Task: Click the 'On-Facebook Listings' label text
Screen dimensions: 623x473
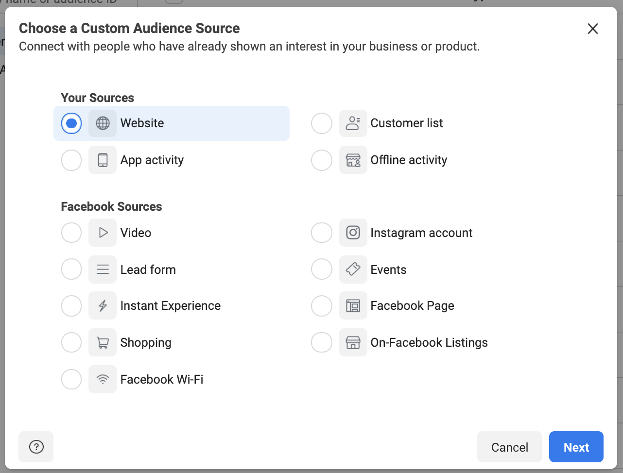Action: click(429, 343)
